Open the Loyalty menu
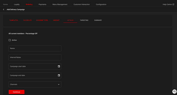The height and width of the screenshot is (95, 177). (17, 4)
